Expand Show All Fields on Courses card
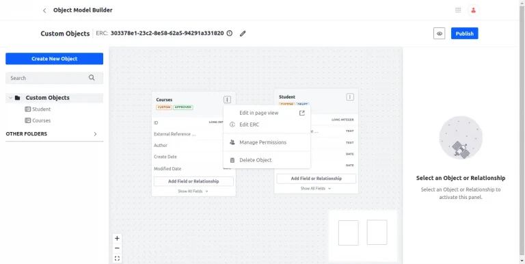Viewport: 525px width, 264px height. [193, 192]
